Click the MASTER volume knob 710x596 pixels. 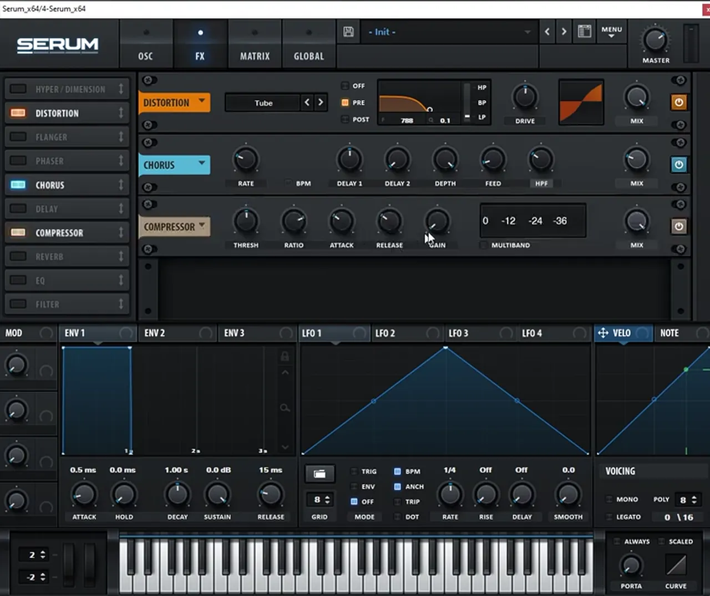(655, 40)
